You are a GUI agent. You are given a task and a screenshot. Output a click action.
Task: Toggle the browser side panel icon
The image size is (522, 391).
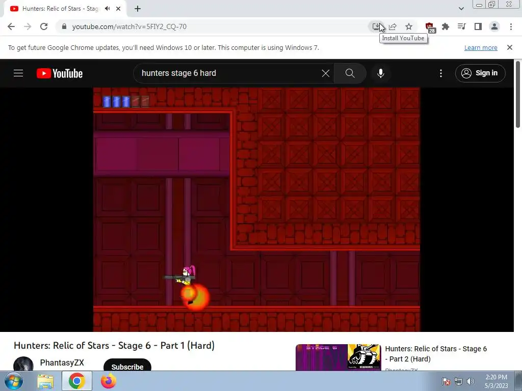point(478,26)
